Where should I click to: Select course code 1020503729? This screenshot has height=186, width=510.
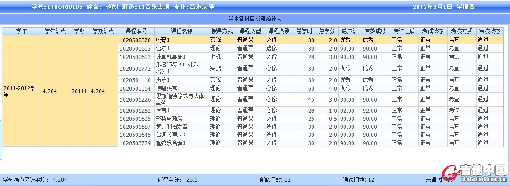tap(135, 143)
